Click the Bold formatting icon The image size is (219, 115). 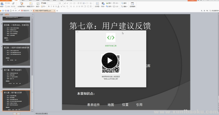(x=49, y=6)
